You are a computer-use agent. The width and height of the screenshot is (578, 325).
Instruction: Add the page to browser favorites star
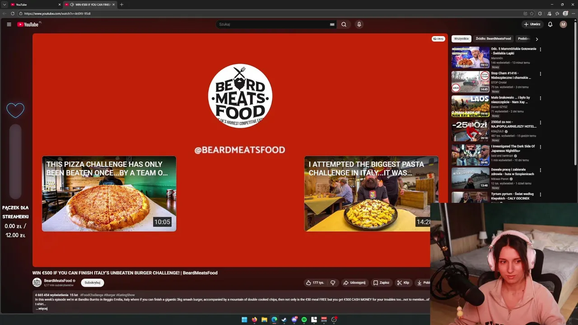(532, 14)
